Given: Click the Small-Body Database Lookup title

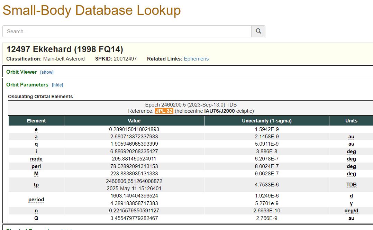Looking at the screenshot, I should pyautogui.click(x=92, y=10).
